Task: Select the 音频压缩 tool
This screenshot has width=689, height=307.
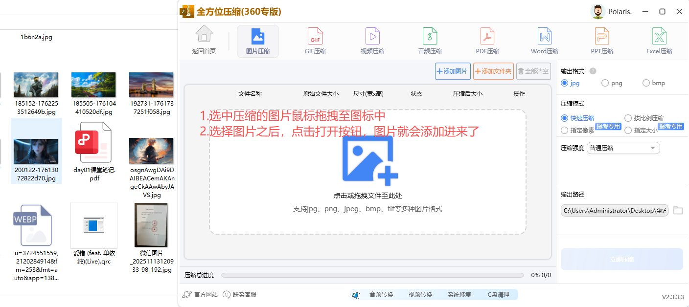Action: click(x=430, y=41)
